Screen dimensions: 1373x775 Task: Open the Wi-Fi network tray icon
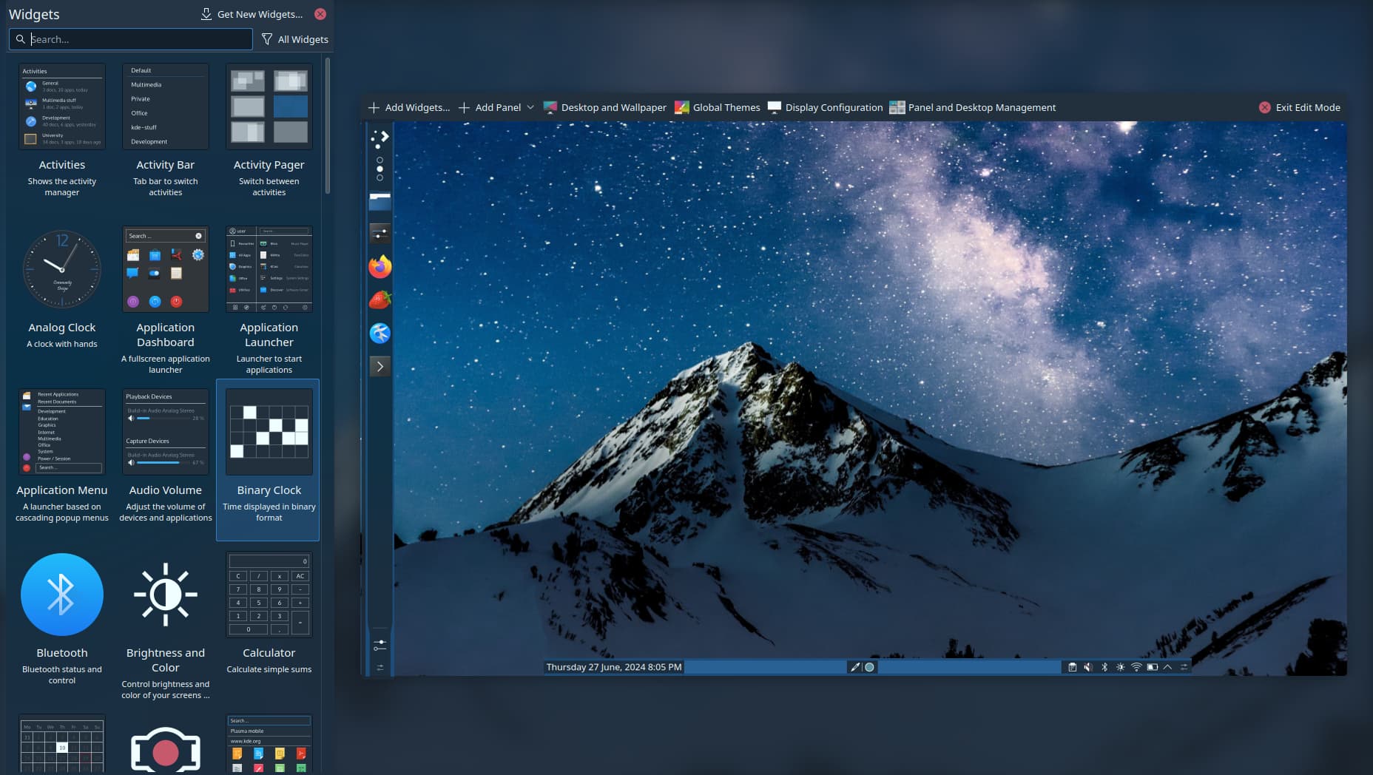click(x=1136, y=667)
